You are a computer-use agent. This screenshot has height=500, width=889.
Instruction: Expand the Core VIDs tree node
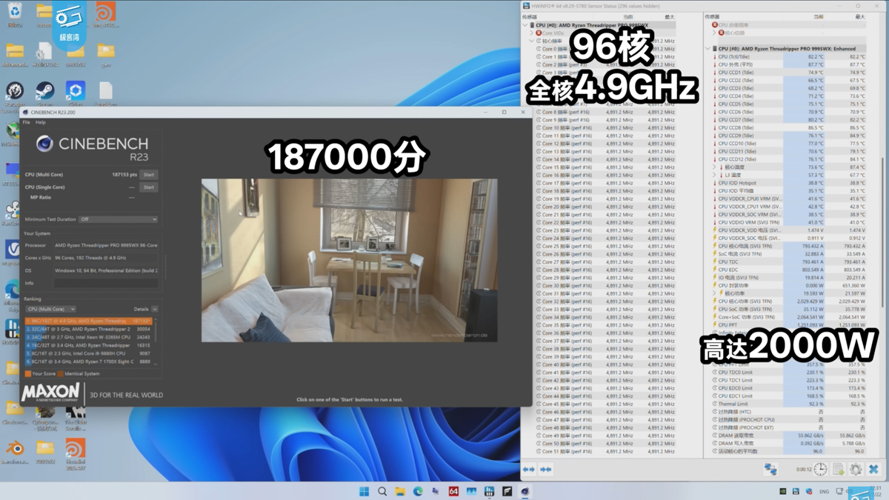pyautogui.click(x=532, y=33)
